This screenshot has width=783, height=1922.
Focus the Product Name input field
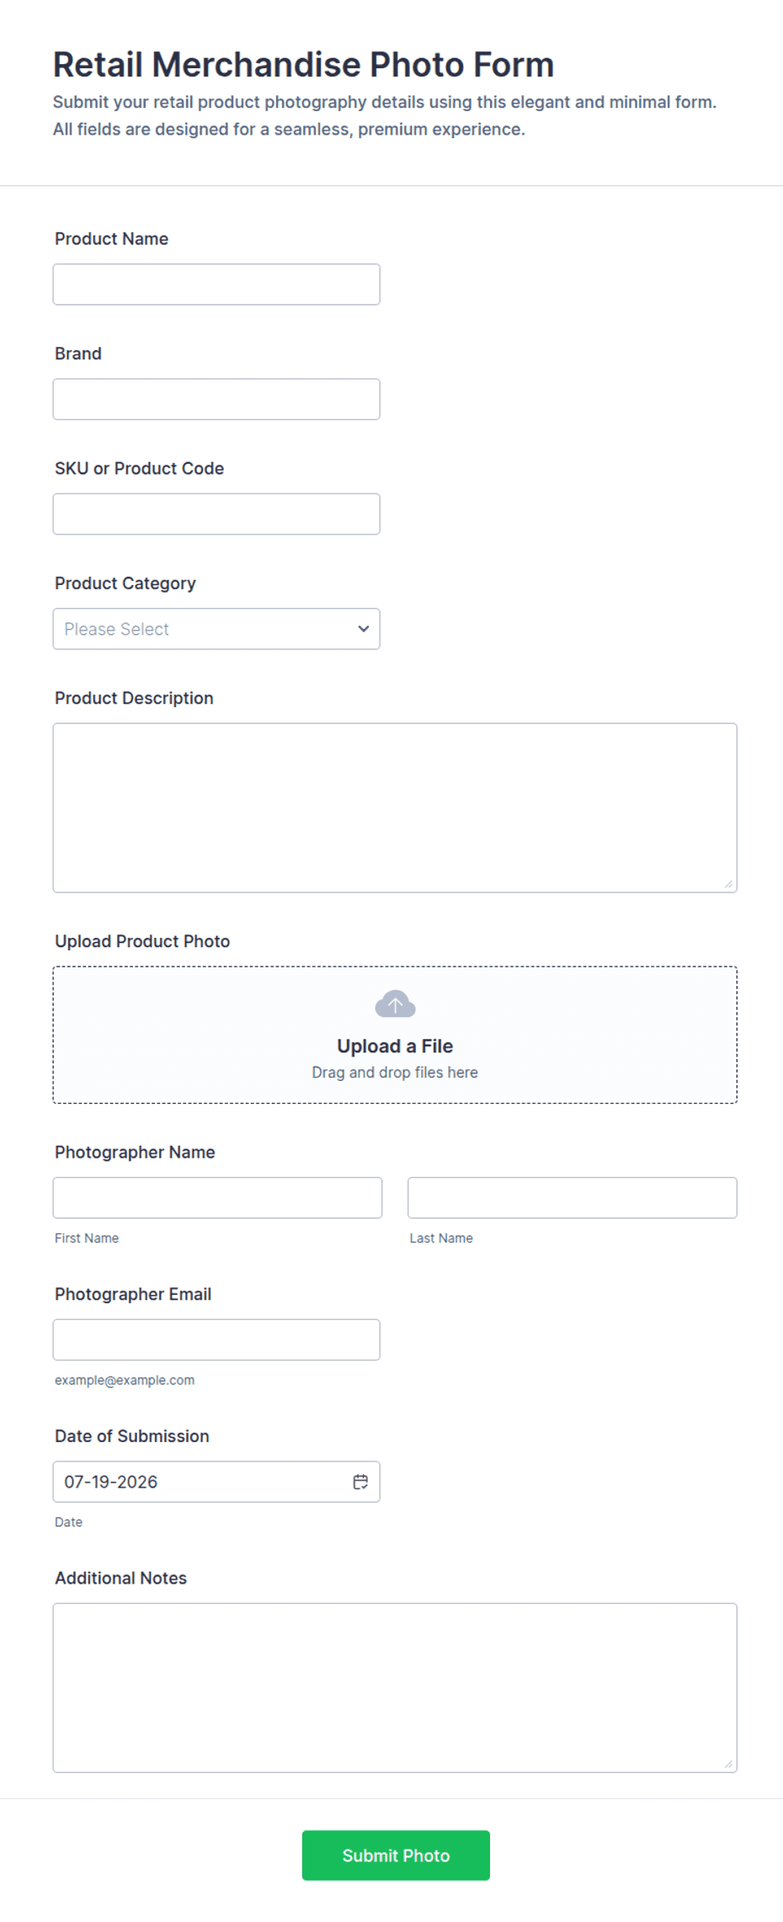(216, 285)
